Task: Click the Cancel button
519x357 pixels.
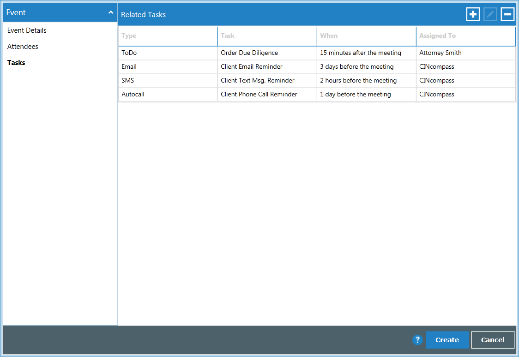Action: 492,339
